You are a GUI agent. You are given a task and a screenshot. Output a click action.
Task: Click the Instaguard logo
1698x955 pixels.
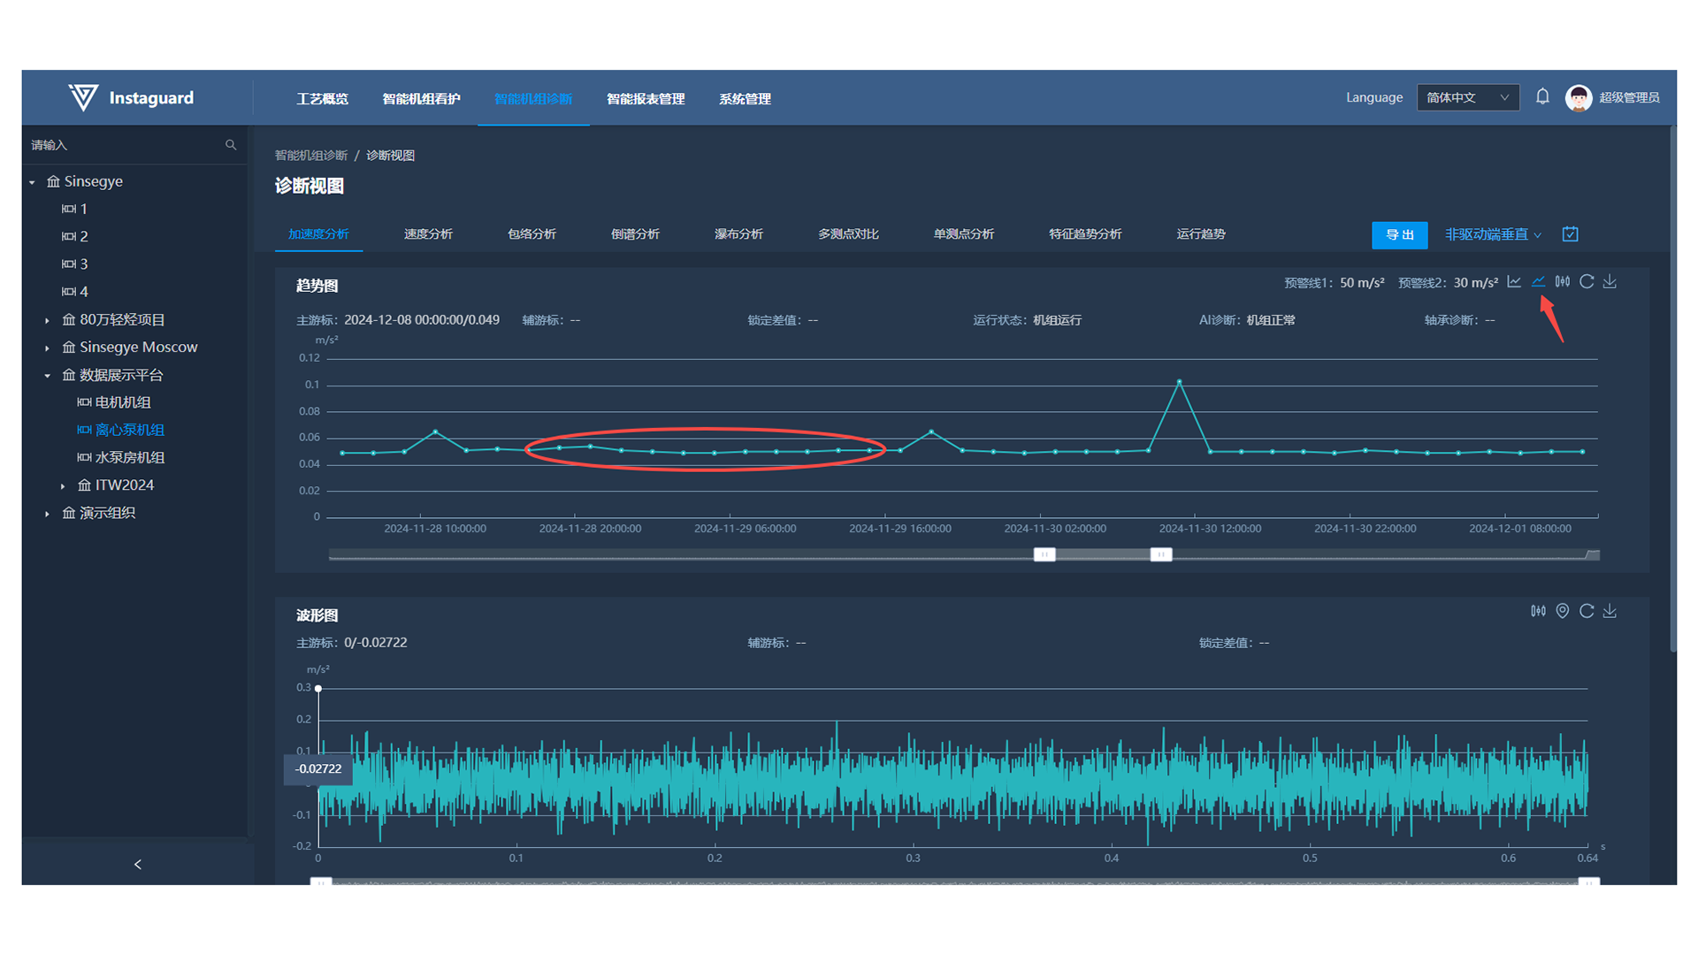pos(131,97)
